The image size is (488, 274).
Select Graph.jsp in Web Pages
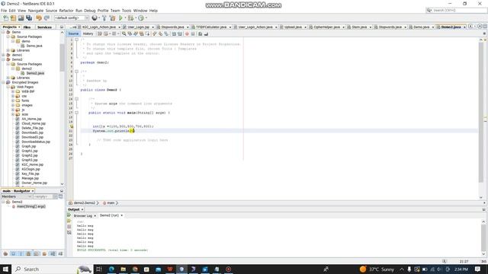pyautogui.click(x=29, y=146)
